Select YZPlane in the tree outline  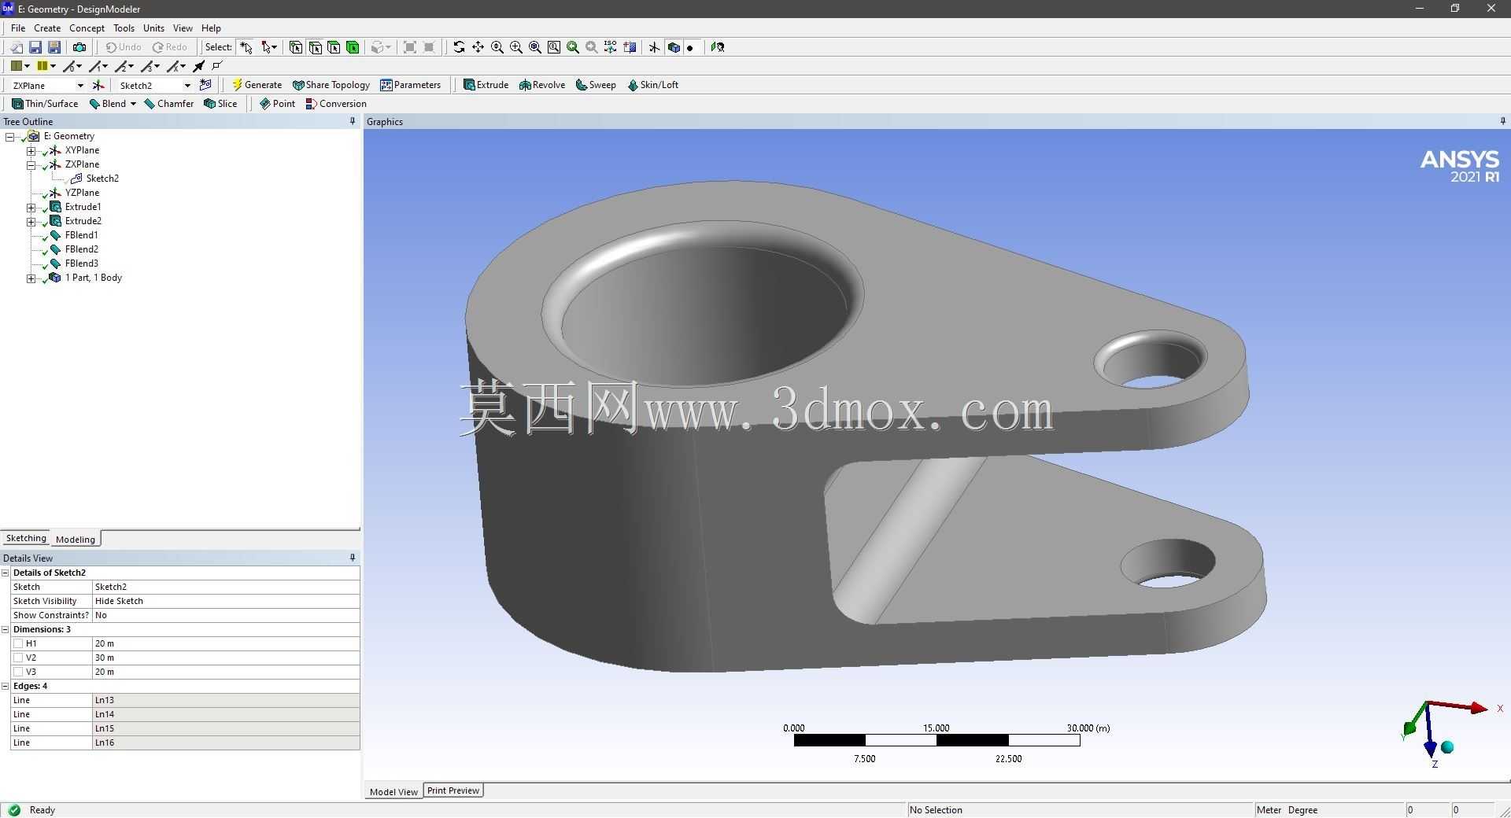[x=82, y=193]
